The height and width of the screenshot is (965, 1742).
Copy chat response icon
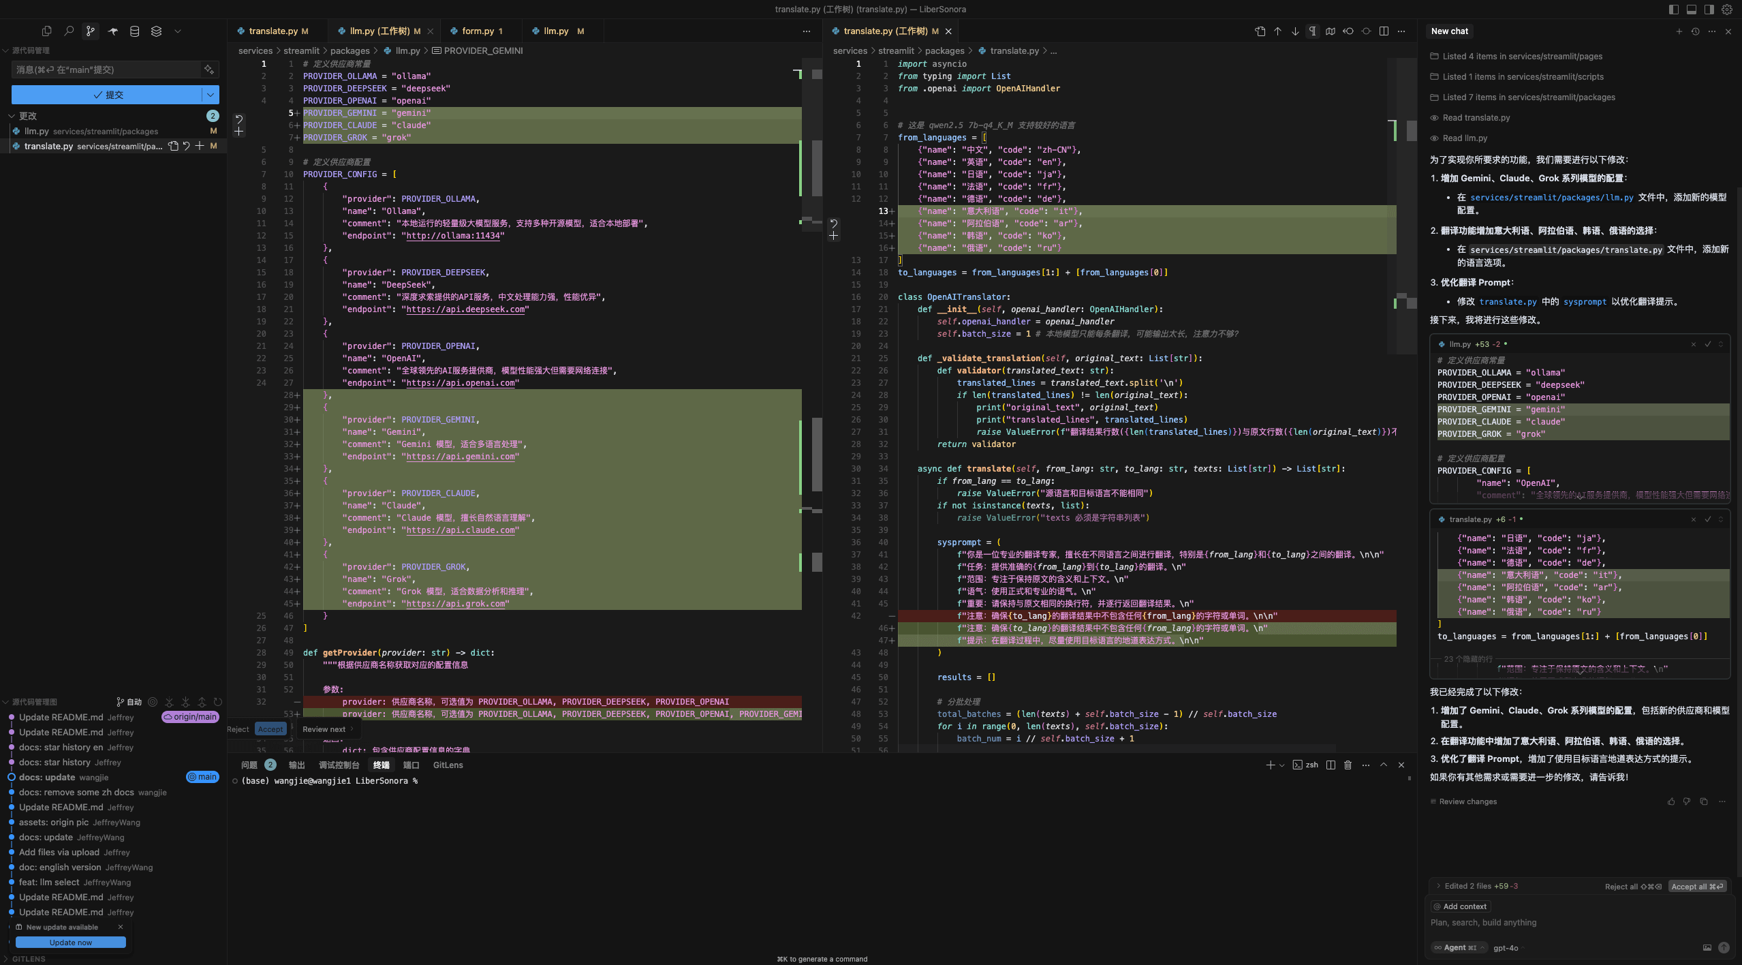coord(1704,801)
